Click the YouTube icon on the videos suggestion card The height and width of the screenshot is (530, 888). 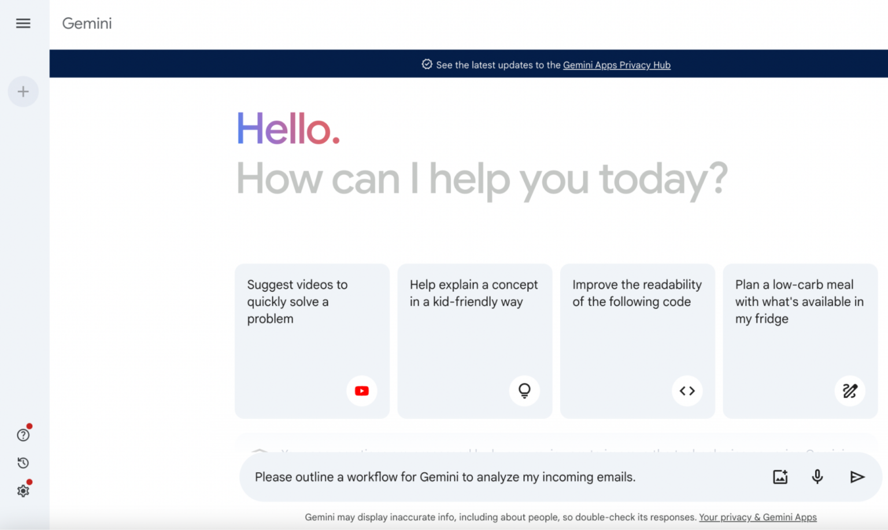(x=361, y=391)
